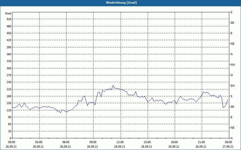This screenshot has height=150, width=241.
Task: Click the 90 y-axis value
Action: (x=10, y=117)
